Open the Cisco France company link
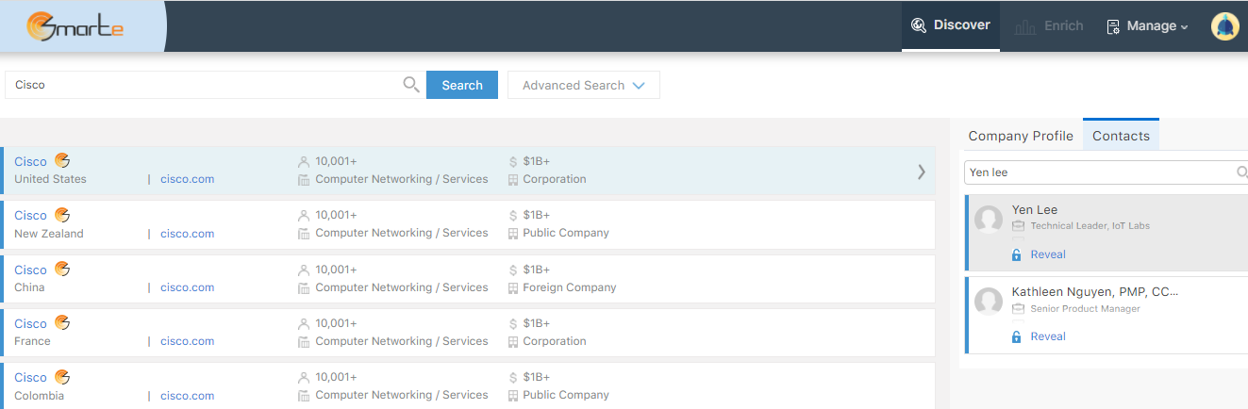Viewport: 1248px width, 409px height. 30,323
